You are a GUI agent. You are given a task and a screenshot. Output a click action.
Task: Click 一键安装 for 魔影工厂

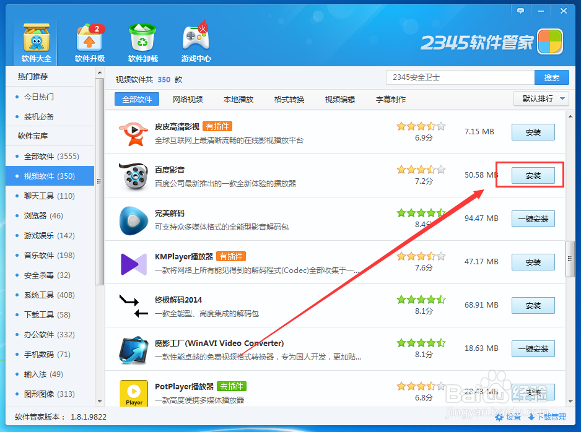tap(533, 348)
